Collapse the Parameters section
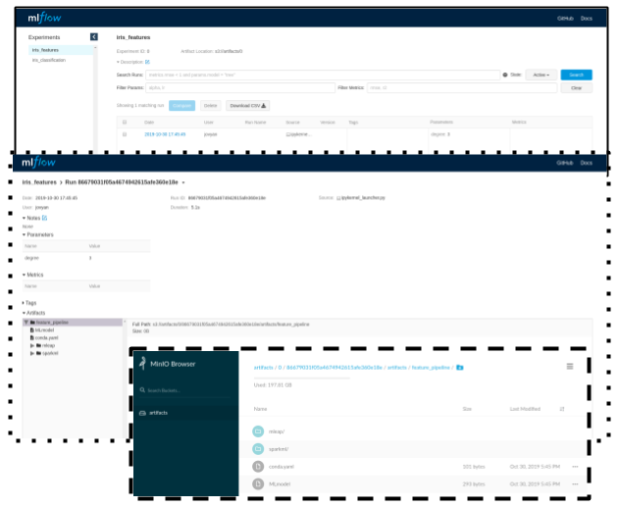The height and width of the screenshot is (507, 619). pyautogui.click(x=24, y=234)
